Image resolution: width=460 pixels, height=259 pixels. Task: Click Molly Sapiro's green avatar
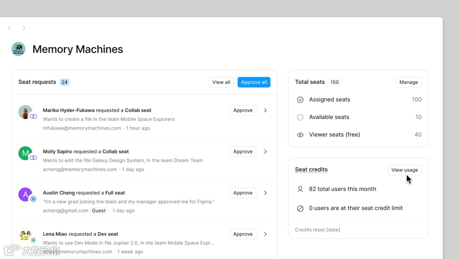[26, 153]
